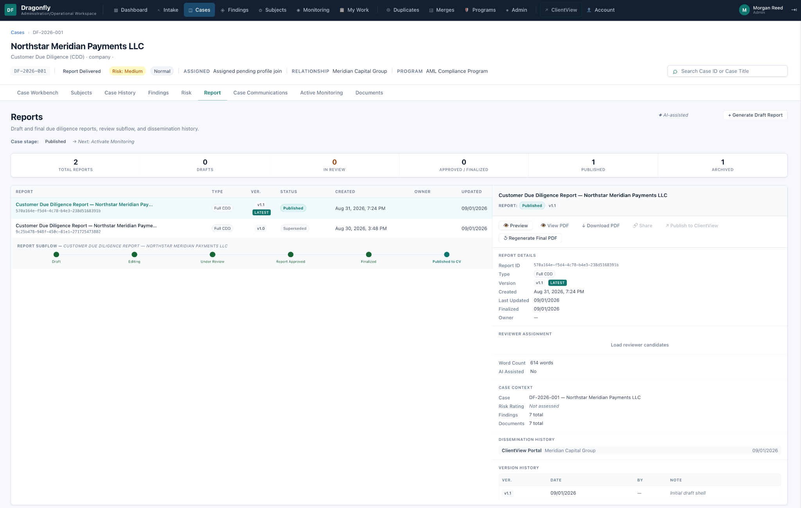
Task: Click the Draft subflow step marker
Action: [x=56, y=254]
